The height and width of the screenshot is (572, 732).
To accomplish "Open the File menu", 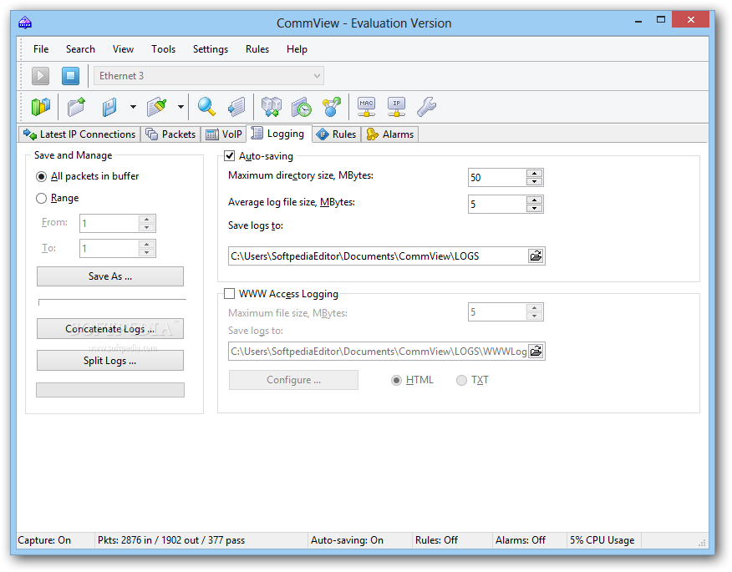I will (x=41, y=49).
